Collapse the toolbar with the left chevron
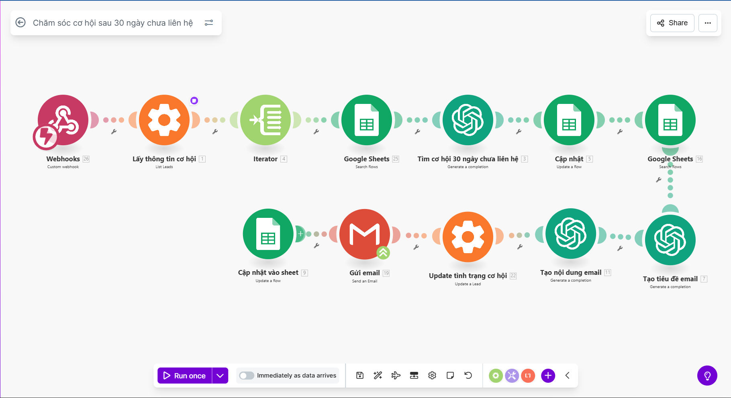Viewport: 731px width, 398px height. point(568,376)
